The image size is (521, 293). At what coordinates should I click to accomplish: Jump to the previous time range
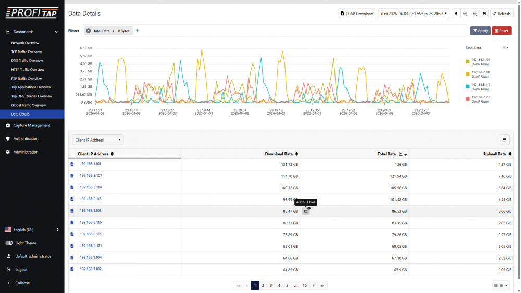coord(456,14)
